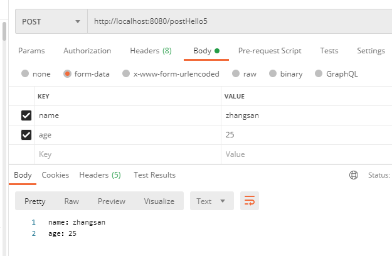
Task: Open the Authorization tab
Action: (x=87, y=51)
